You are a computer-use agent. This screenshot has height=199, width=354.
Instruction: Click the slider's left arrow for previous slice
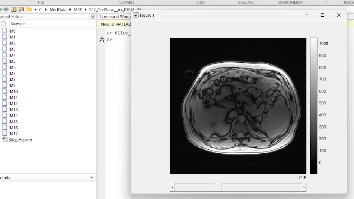coord(172,187)
